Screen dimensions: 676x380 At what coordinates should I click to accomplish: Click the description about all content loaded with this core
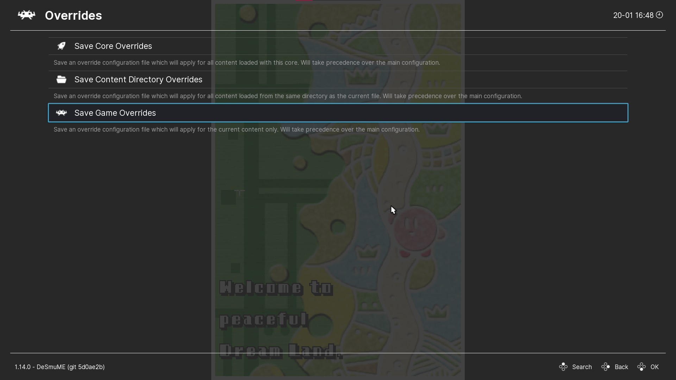(247, 63)
